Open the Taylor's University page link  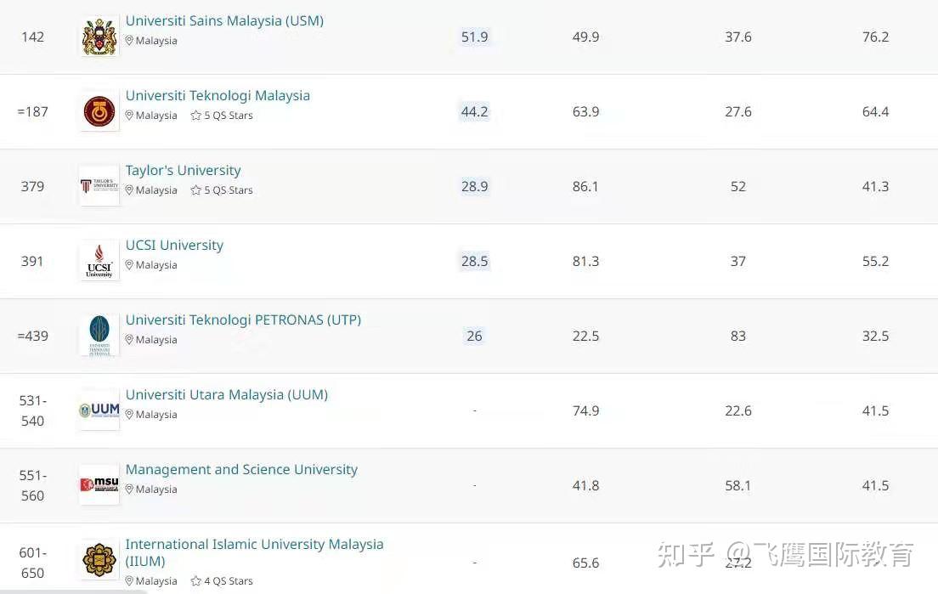[183, 171]
